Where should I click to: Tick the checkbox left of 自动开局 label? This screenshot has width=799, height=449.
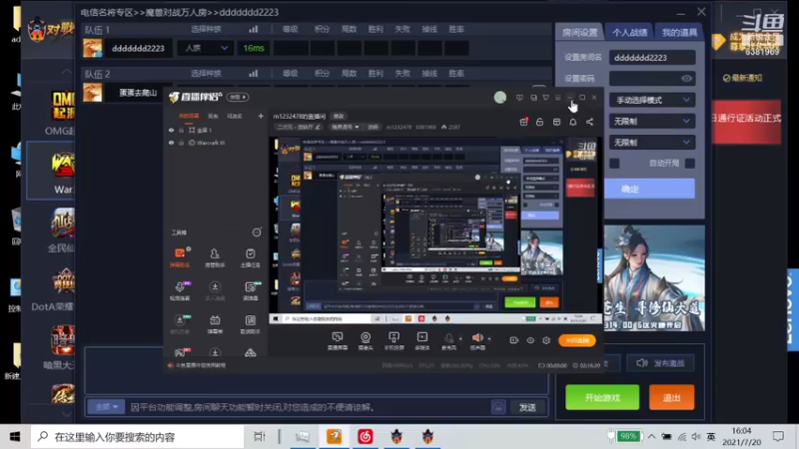coord(614,164)
